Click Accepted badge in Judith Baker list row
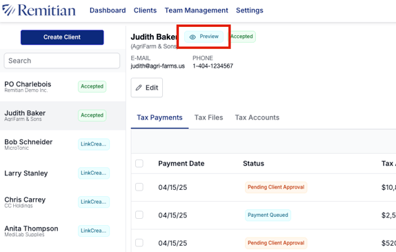396x252 pixels. pyautogui.click(x=92, y=115)
